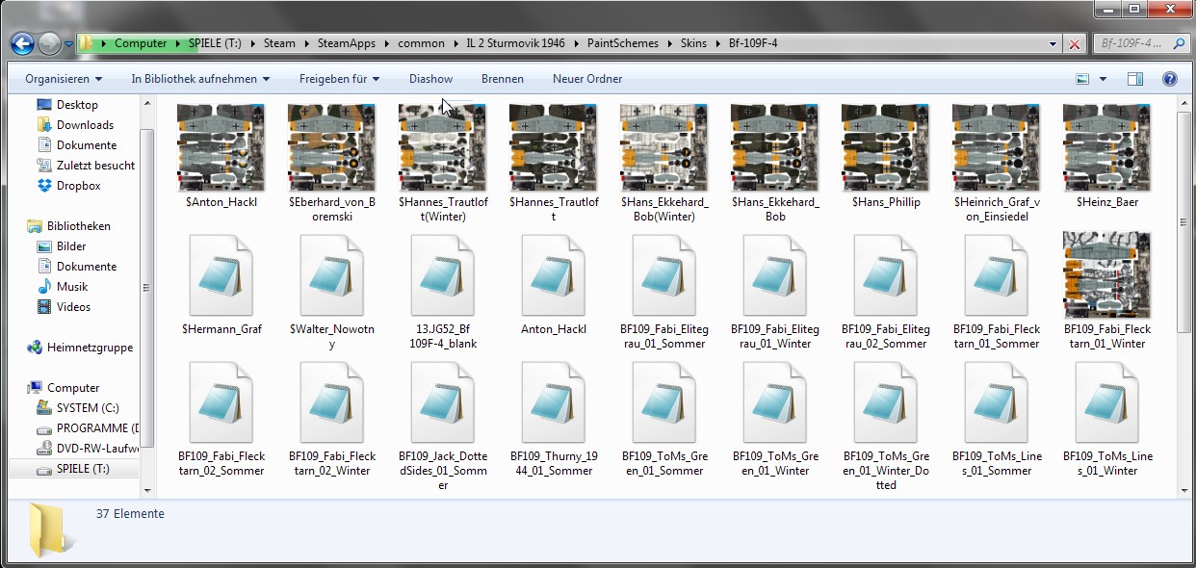Select BF109_Fabi_Elitegrau_02_Sommer file icon
Screen dimensions: 1196x568
tap(886, 275)
